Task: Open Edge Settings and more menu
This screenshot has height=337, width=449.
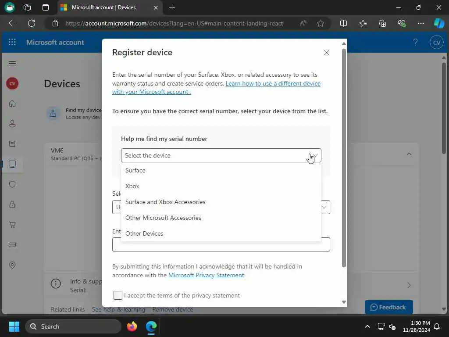Action: [x=420, y=23]
